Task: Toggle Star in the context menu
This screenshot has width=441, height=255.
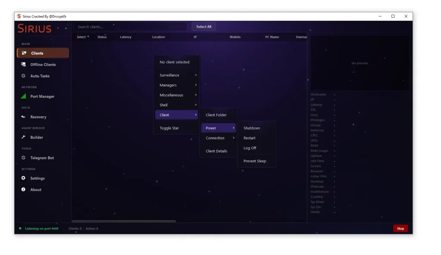Action: [169, 128]
